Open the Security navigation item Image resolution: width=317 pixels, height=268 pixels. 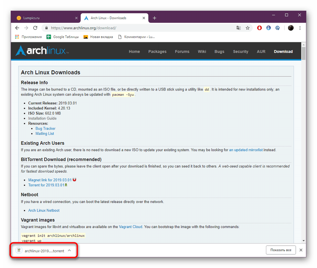(241, 52)
